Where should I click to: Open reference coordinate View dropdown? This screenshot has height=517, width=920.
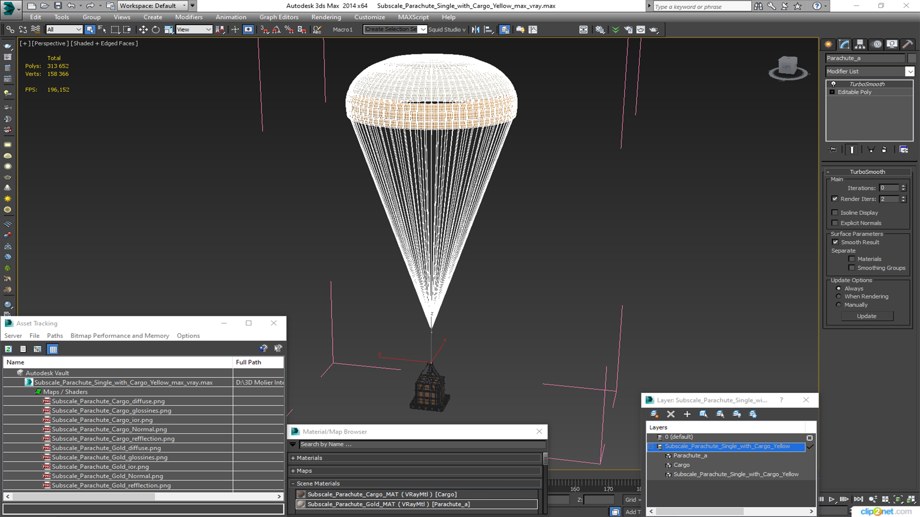[194, 30]
